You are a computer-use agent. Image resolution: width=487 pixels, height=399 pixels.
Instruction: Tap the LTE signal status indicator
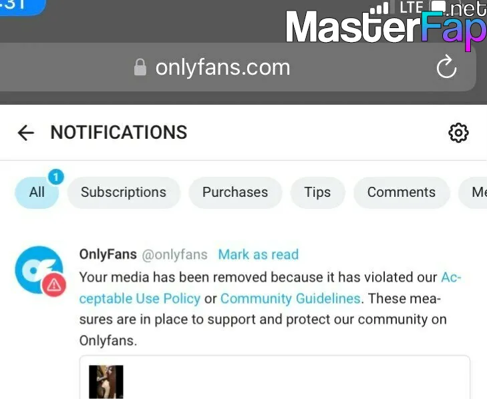click(412, 7)
